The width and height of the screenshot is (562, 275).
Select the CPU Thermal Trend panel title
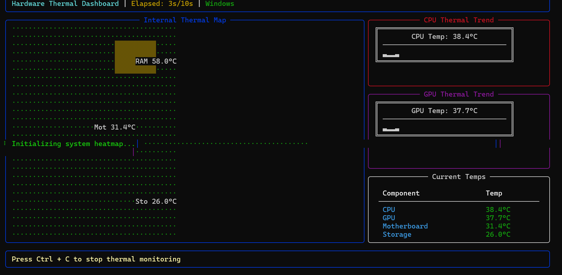(x=458, y=20)
